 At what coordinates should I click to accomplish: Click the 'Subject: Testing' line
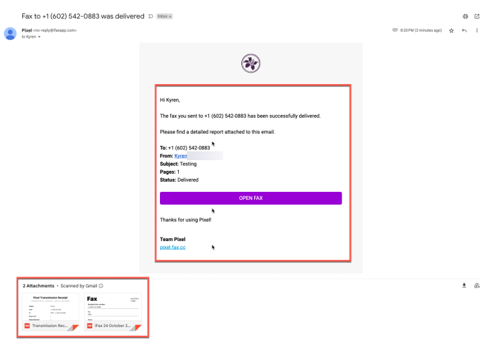[178, 164]
